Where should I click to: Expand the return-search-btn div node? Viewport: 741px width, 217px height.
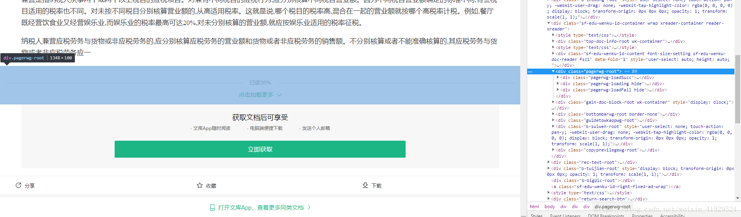click(548, 199)
